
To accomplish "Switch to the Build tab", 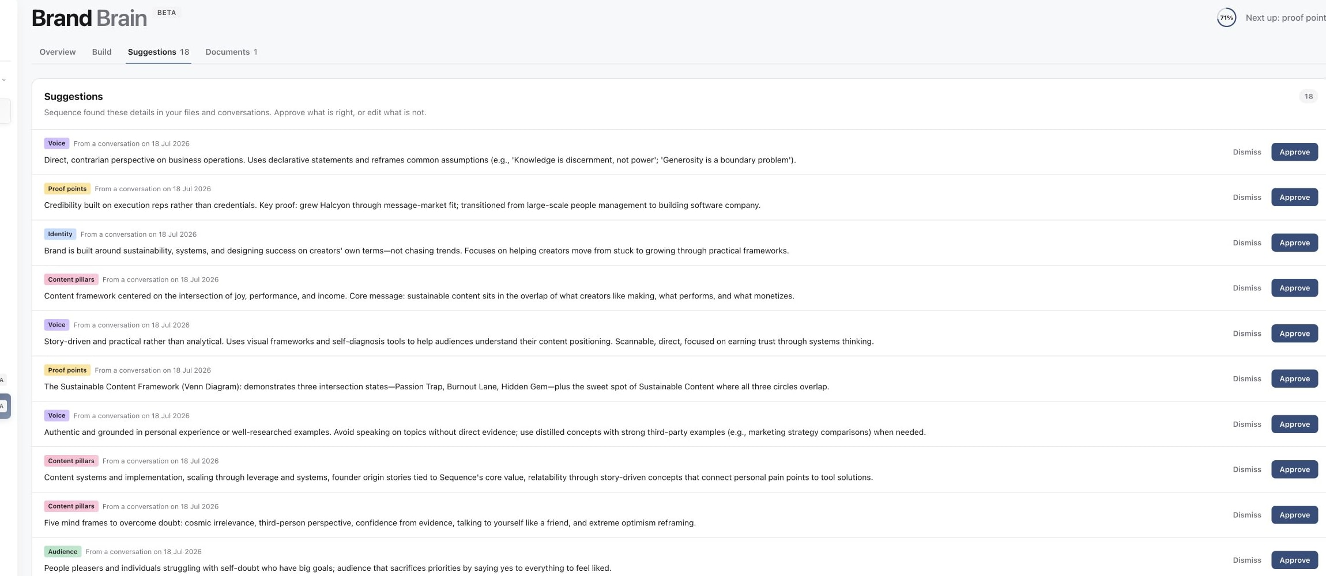I will click(x=101, y=52).
